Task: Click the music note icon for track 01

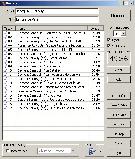Action: point(6,33)
